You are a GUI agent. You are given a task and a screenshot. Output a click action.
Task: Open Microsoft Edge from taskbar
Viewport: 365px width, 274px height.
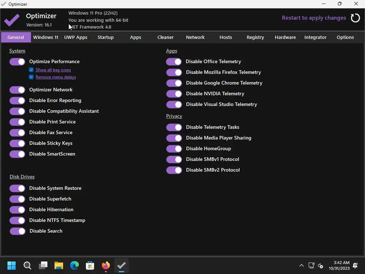click(74, 265)
